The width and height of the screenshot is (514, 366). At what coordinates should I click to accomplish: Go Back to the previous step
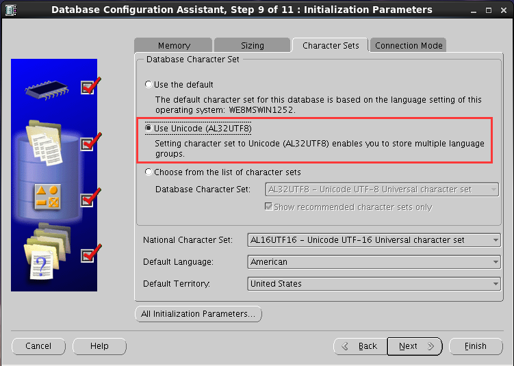361,346
